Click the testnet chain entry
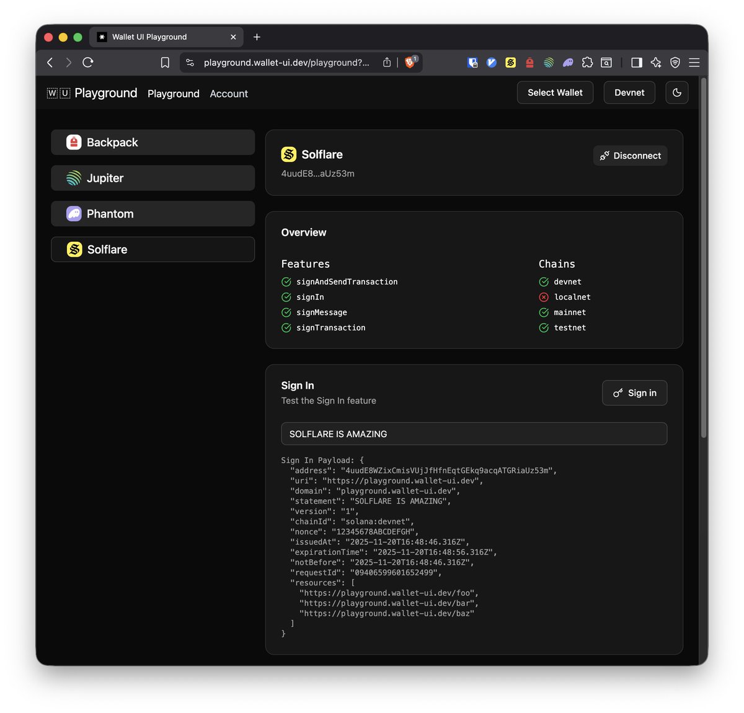 562,328
